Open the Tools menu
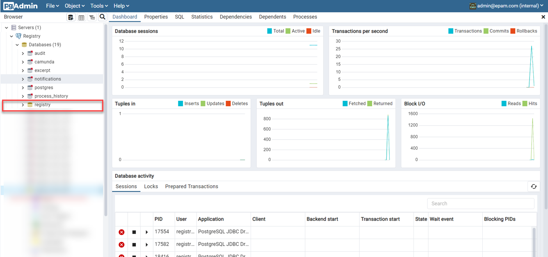The height and width of the screenshot is (257, 548). (x=99, y=6)
